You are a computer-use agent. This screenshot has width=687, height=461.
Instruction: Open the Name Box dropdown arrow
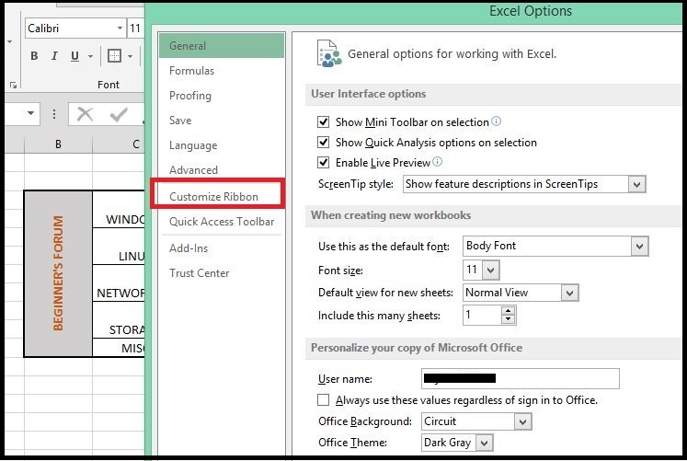(30, 113)
